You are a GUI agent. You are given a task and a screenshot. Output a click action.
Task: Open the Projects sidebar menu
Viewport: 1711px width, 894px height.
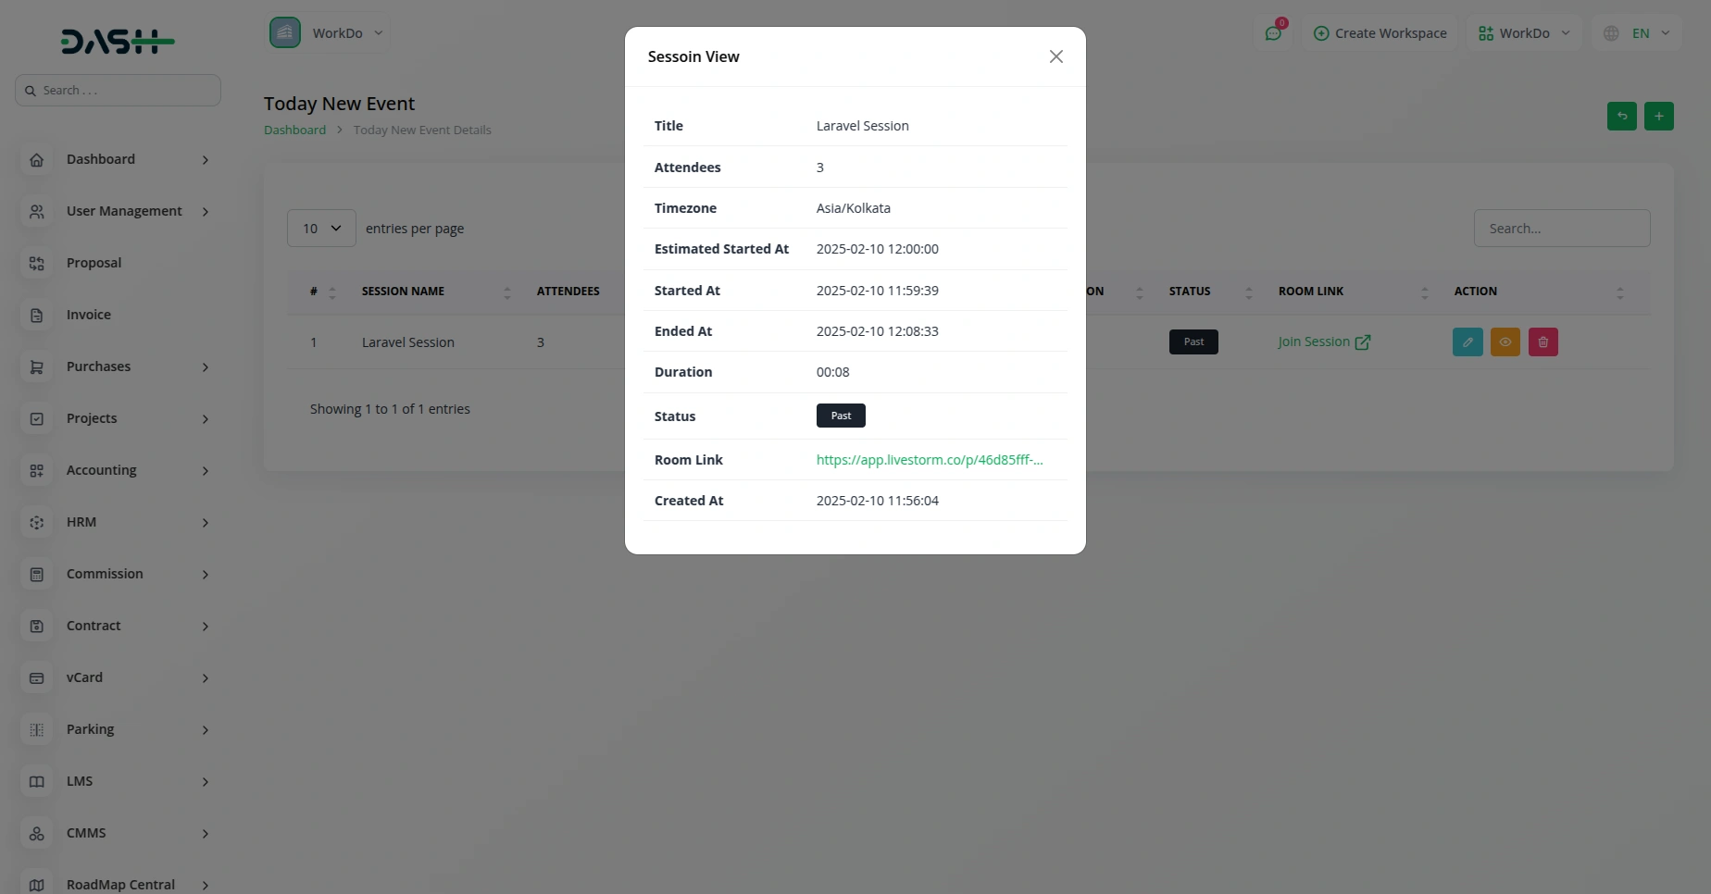click(92, 418)
